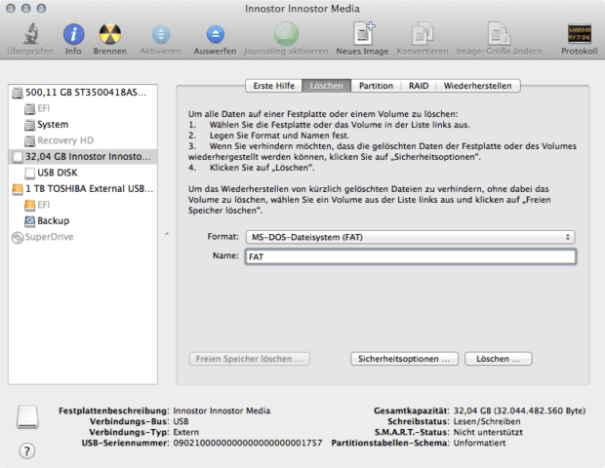The image size is (605, 468).
Task: Switch to the RAID tab
Action: point(419,86)
